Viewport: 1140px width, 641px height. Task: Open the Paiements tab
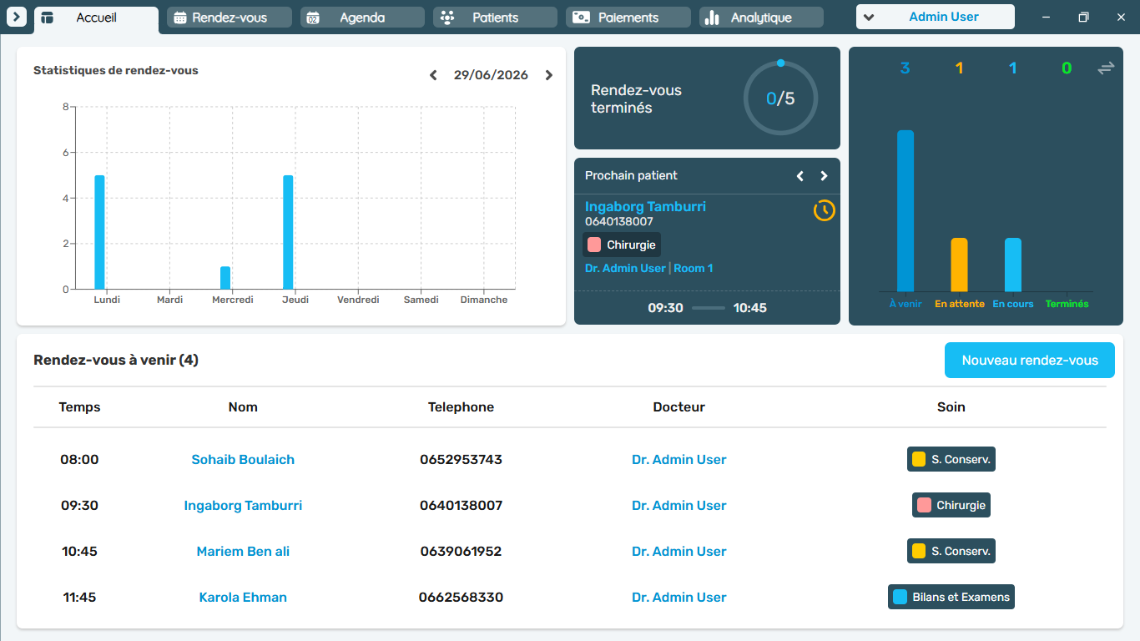[x=628, y=18]
